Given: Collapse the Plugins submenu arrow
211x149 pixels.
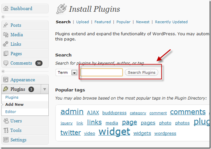Looking at the screenshot, I should tap(45, 89).
